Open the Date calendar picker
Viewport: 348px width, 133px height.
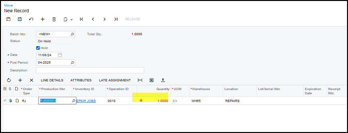click(60, 55)
